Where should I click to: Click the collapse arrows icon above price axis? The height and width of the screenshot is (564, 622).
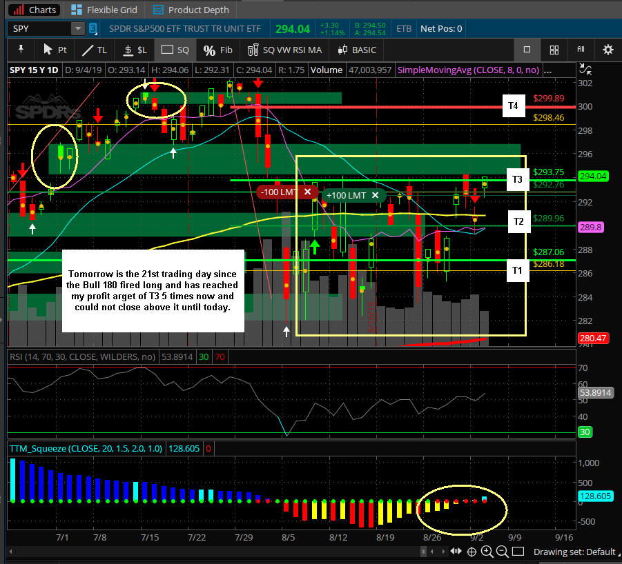click(585, 70)
